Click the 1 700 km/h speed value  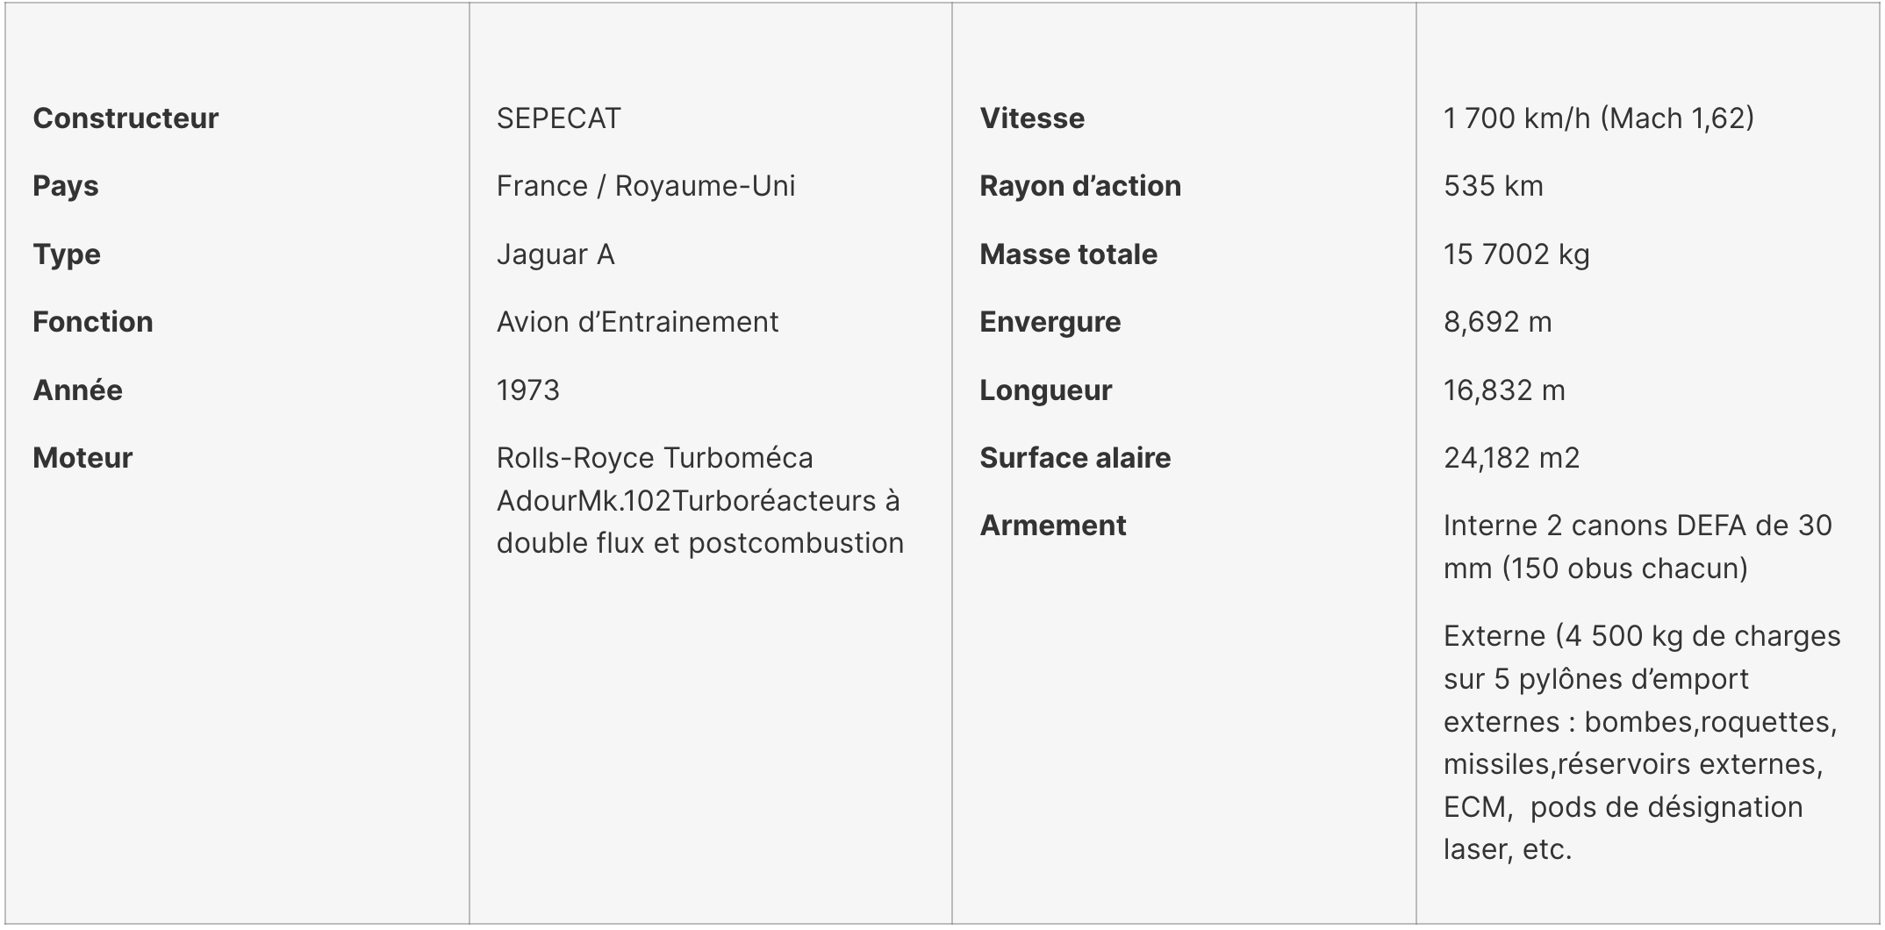click(x=1598, y=118)
